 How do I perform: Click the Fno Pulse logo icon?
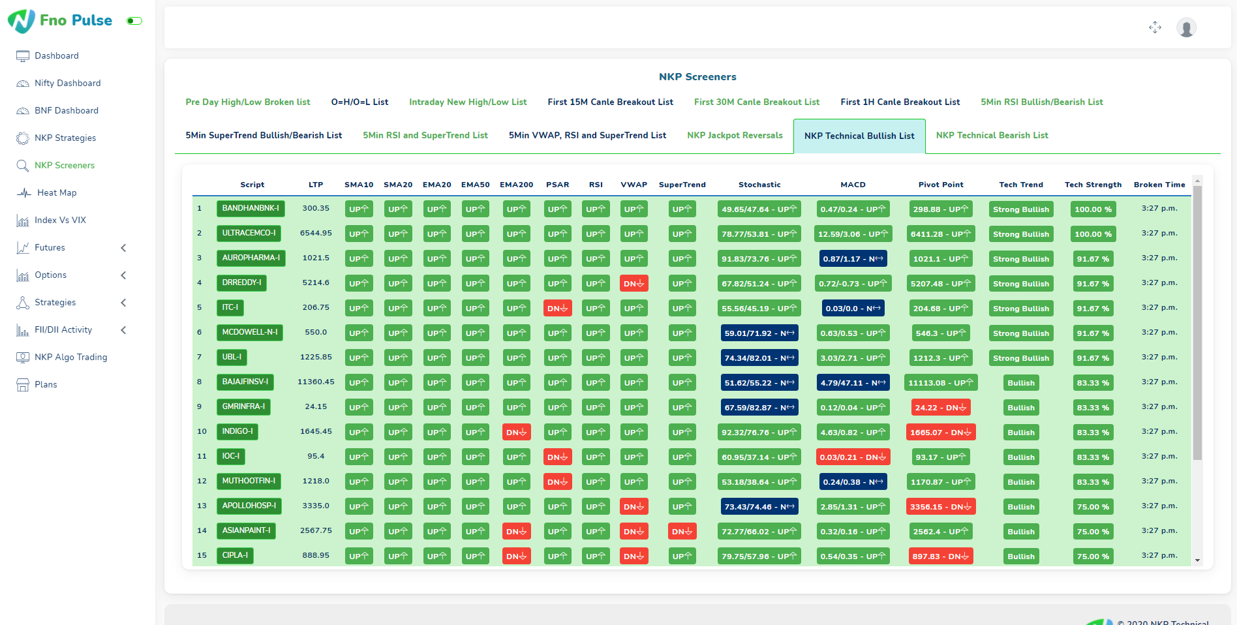[x=22, y=21]
